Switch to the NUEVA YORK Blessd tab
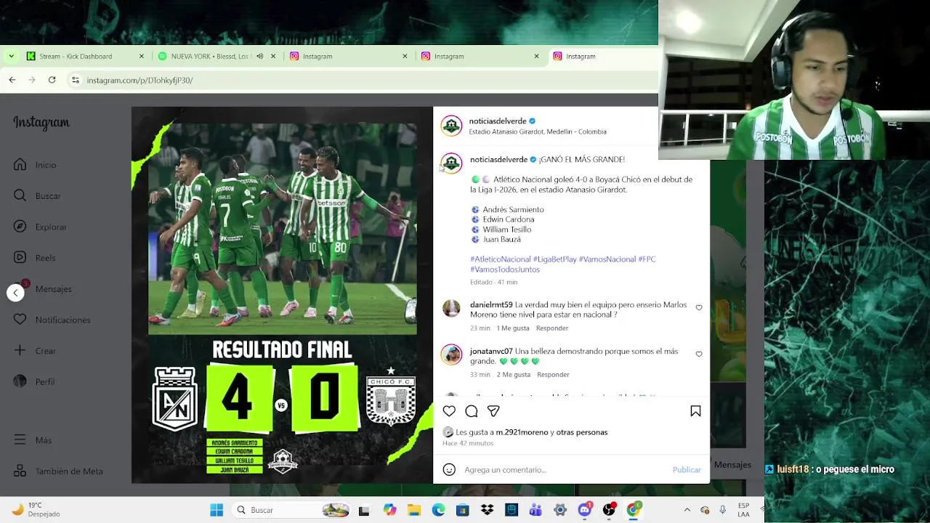 point(211,56)
